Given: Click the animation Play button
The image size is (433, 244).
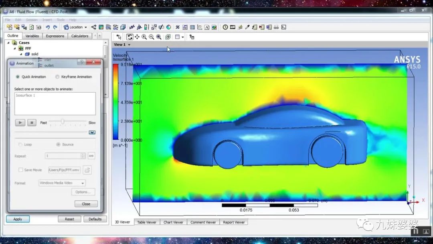Looking at the screenshot, I should [x=20, y=122].
